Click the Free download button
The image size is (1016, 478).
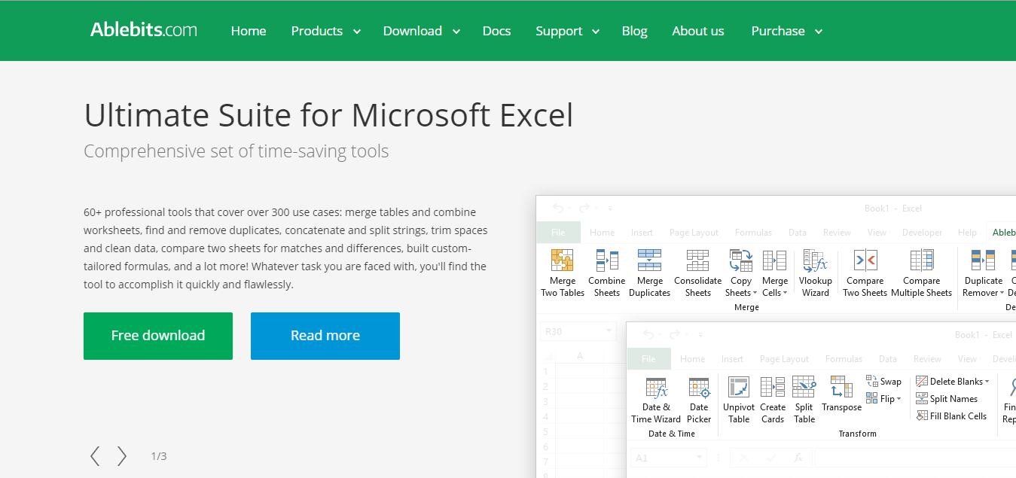point(157,336)
